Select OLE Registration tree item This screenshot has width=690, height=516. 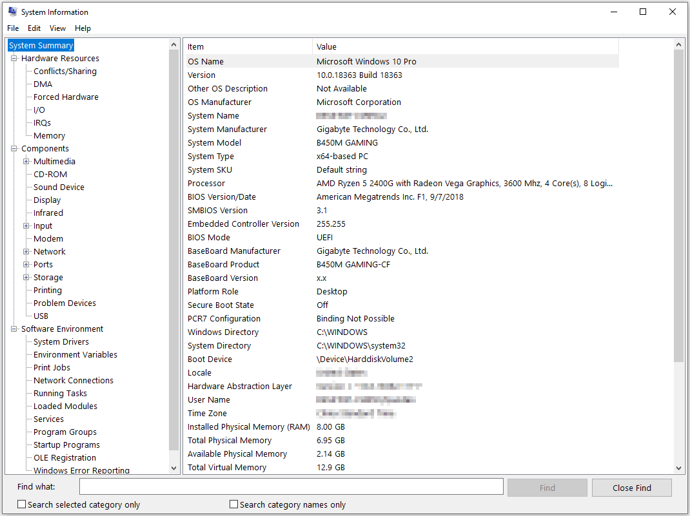64,458
